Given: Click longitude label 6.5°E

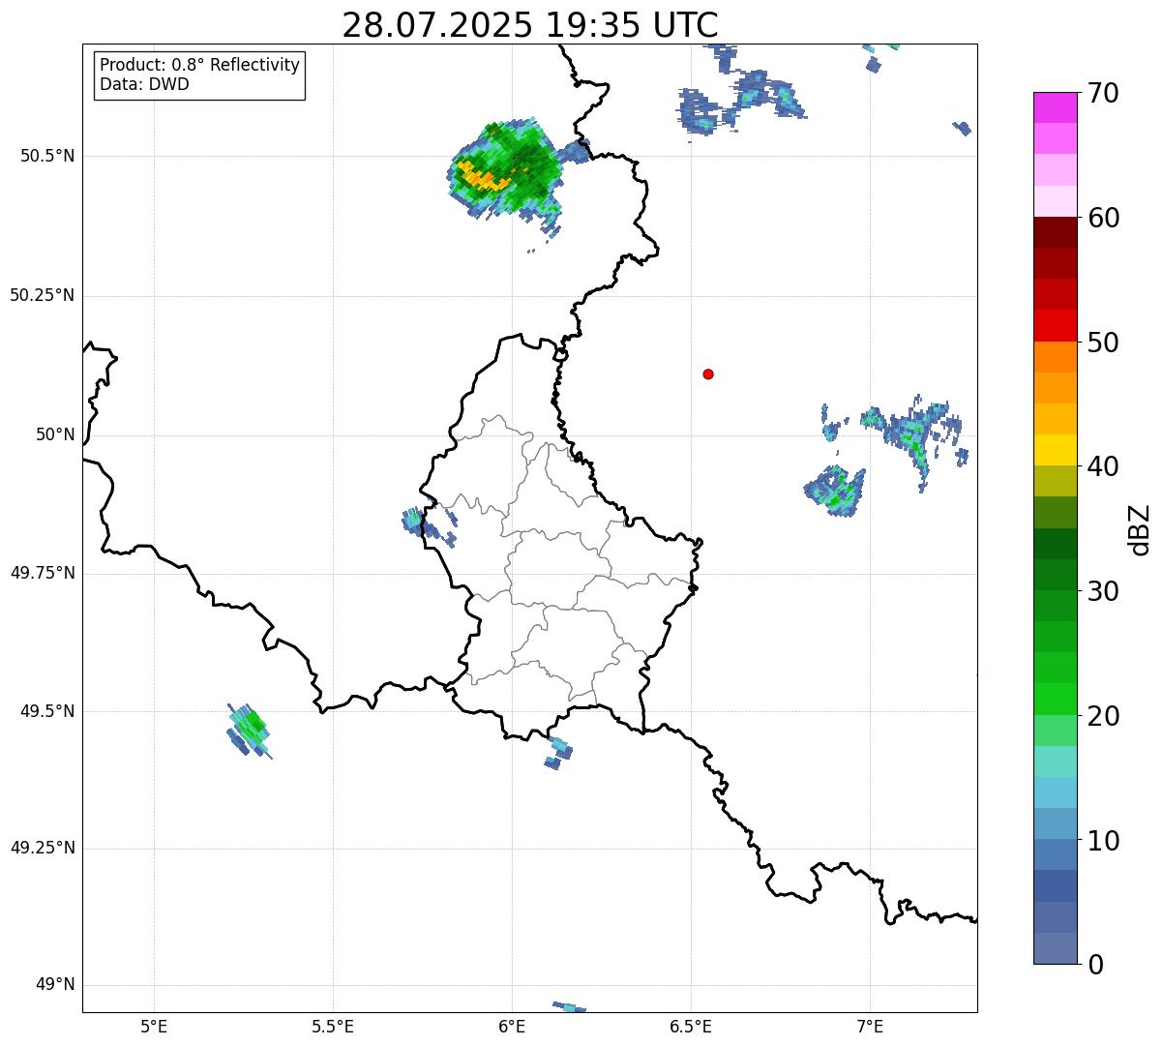Looking at the screenshot, I should pos(691,1026).
